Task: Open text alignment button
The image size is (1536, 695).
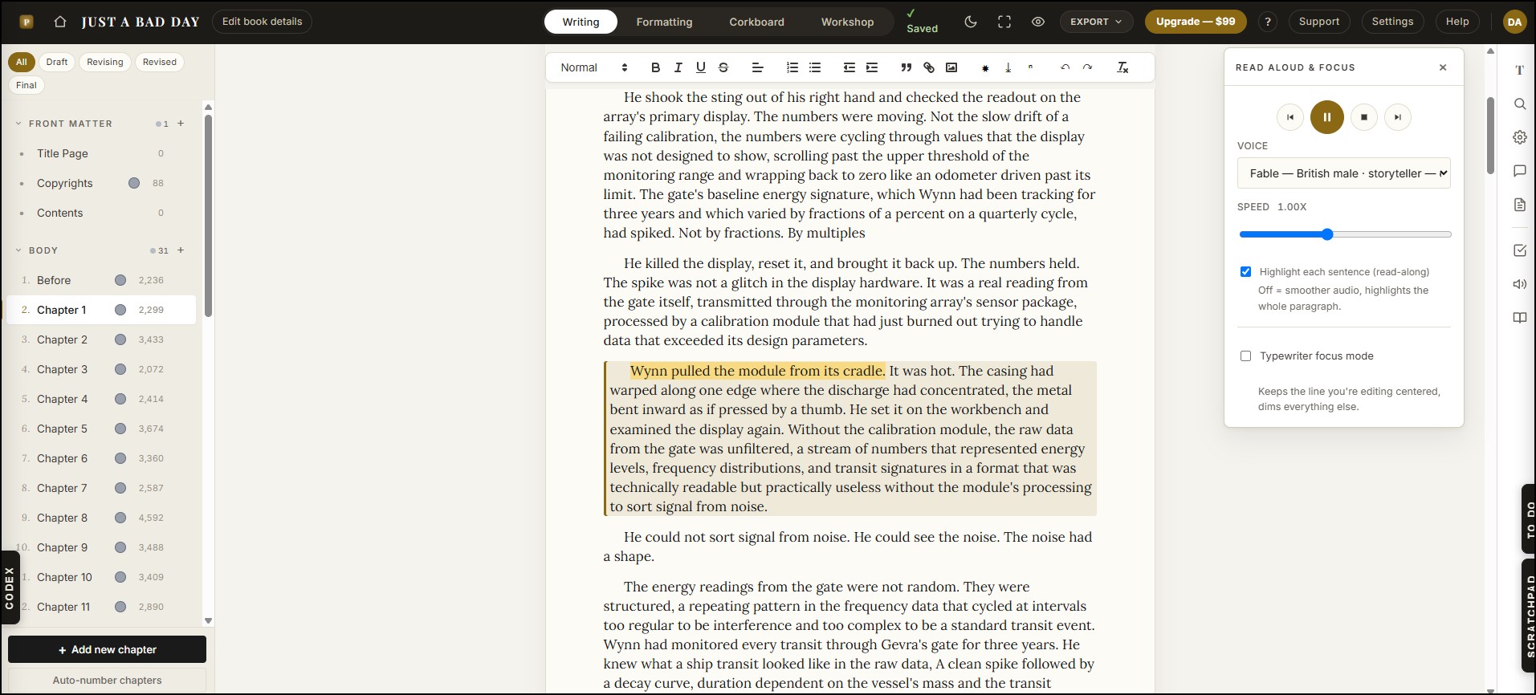Action: [757, 67]
